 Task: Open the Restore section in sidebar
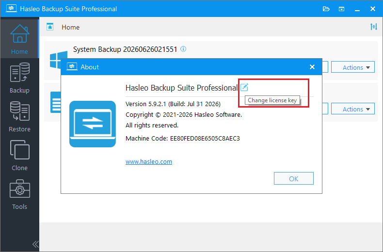click(x=19, y=117)
